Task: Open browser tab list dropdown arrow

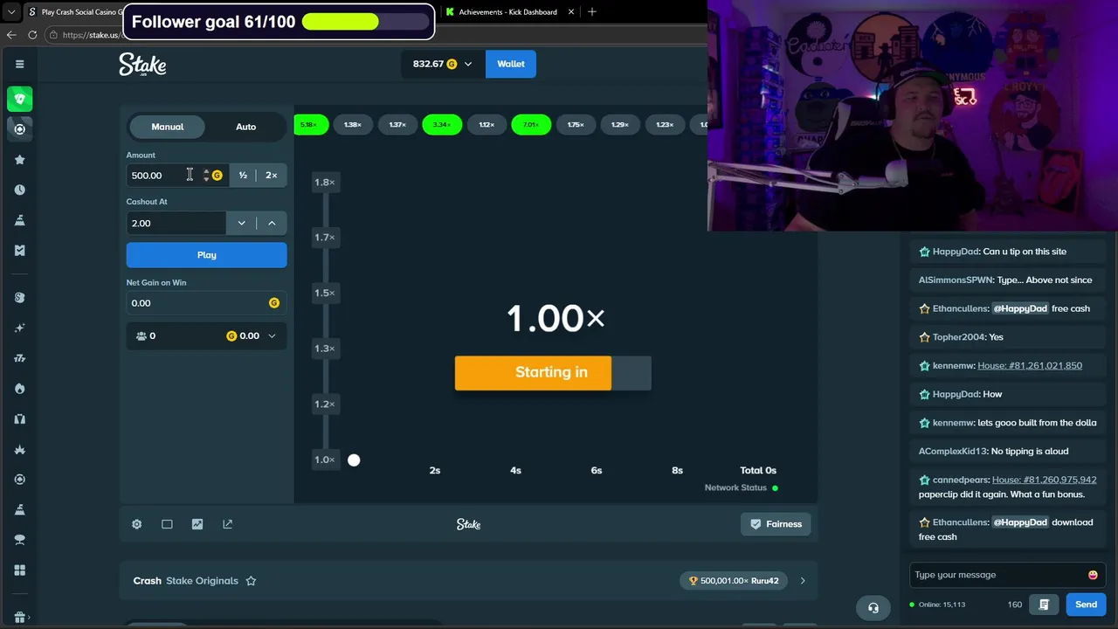Action: click(10, 12)
